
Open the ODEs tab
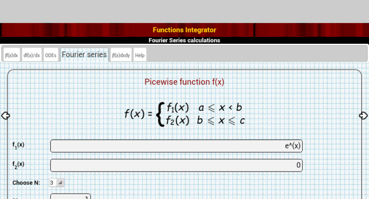coord(51,56)
